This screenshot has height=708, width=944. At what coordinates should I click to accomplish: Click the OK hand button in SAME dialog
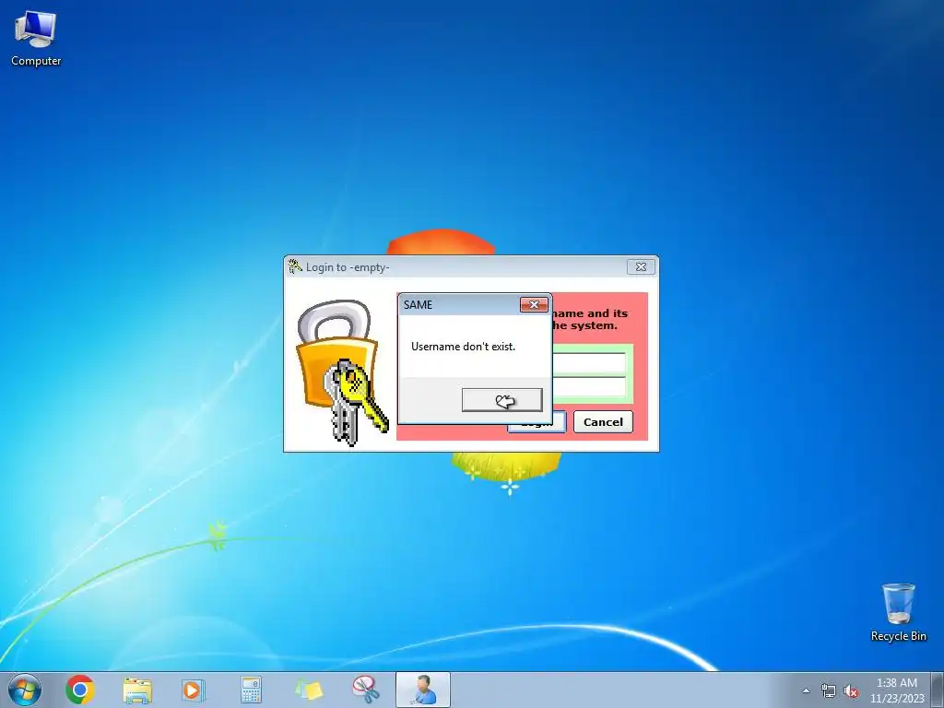[x=502, y=400]
